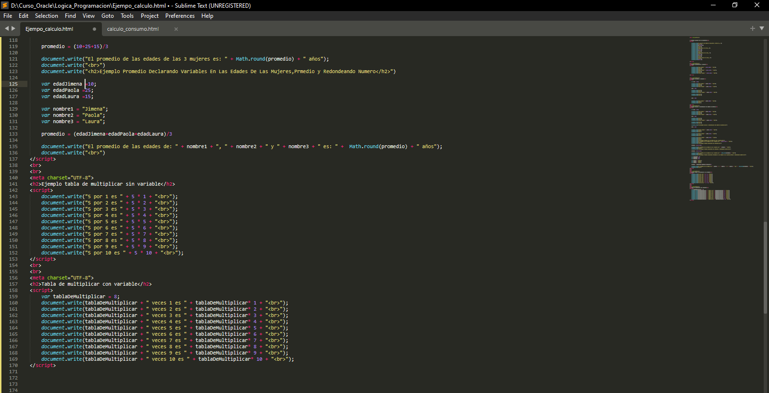Viewport: 769px width, 393px height.
Task: Click 'Ejemplo tabla de multiplicar sin variable' heading
Action: pyautogui.click(x=102, y=184)
